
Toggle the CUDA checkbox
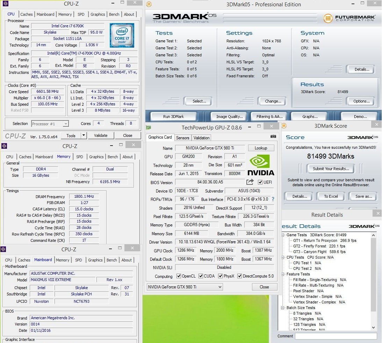(x=201, y=276)
